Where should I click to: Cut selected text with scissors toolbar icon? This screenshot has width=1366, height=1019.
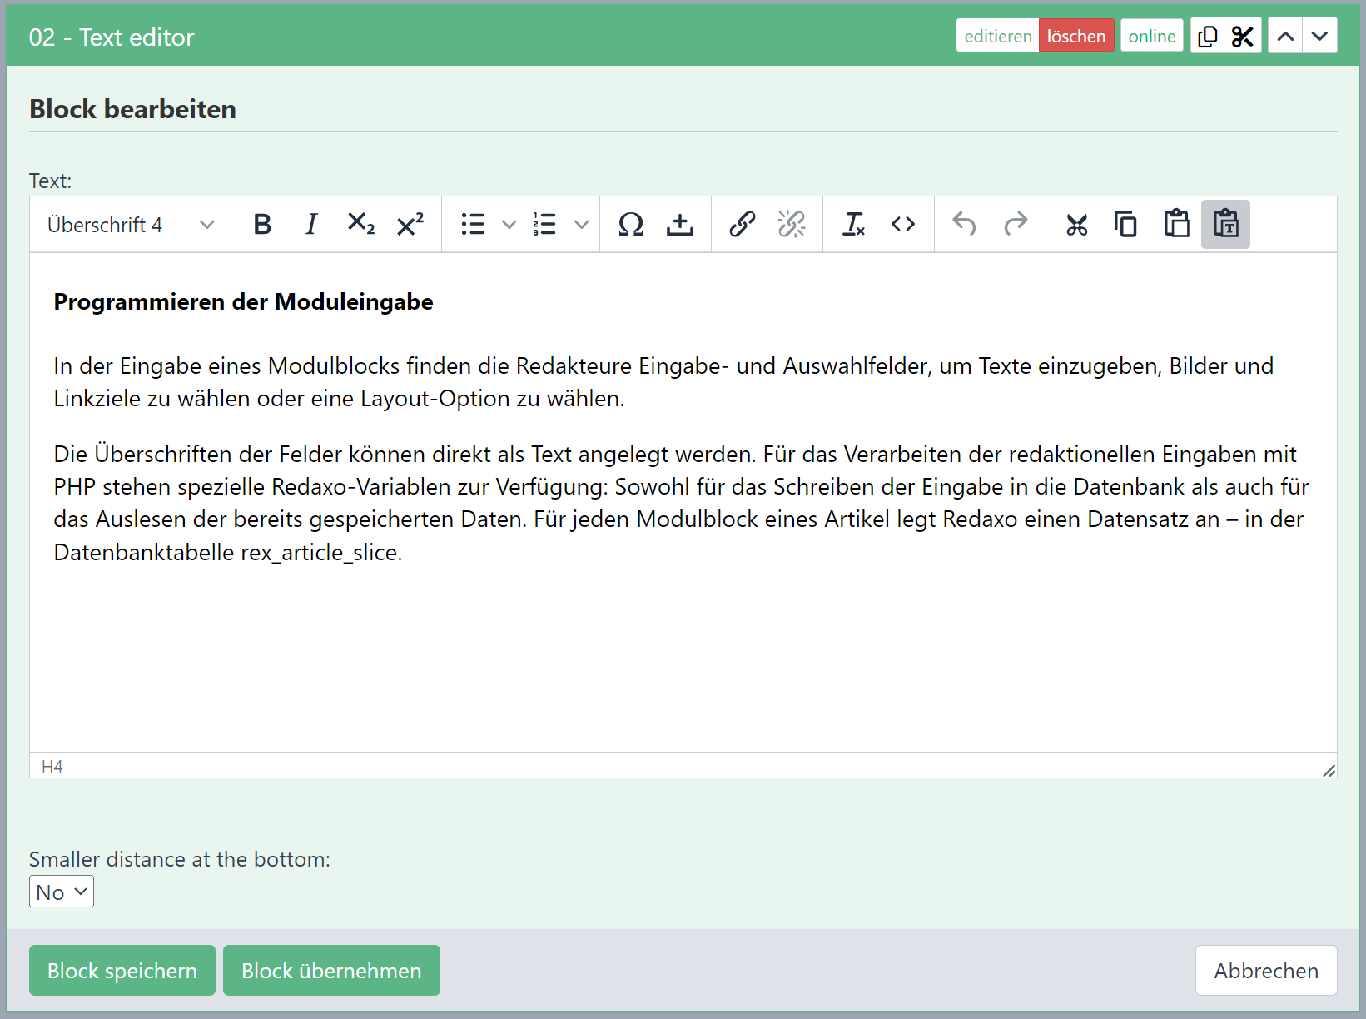click(1076, 225)
